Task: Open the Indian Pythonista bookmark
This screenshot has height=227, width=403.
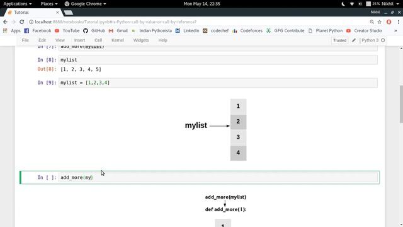Action: coord(152,31)
